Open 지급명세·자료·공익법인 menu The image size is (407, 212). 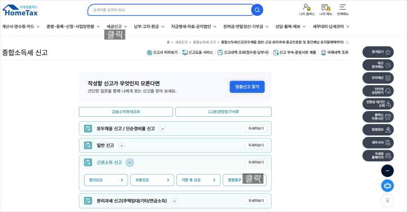[x=194, y=26]
